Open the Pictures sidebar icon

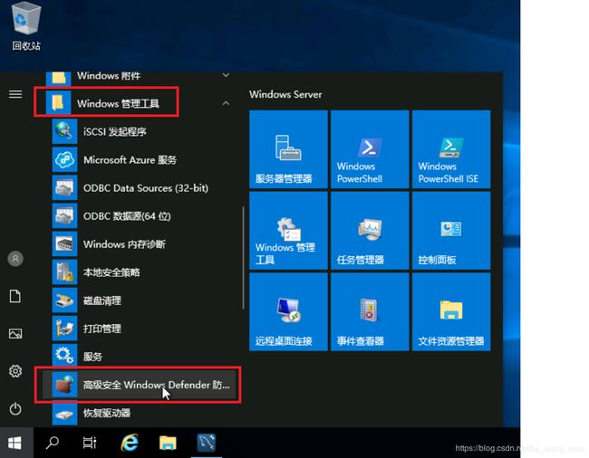pos(15,333)
